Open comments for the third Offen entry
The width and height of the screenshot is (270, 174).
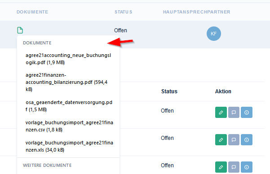(234, 167)
